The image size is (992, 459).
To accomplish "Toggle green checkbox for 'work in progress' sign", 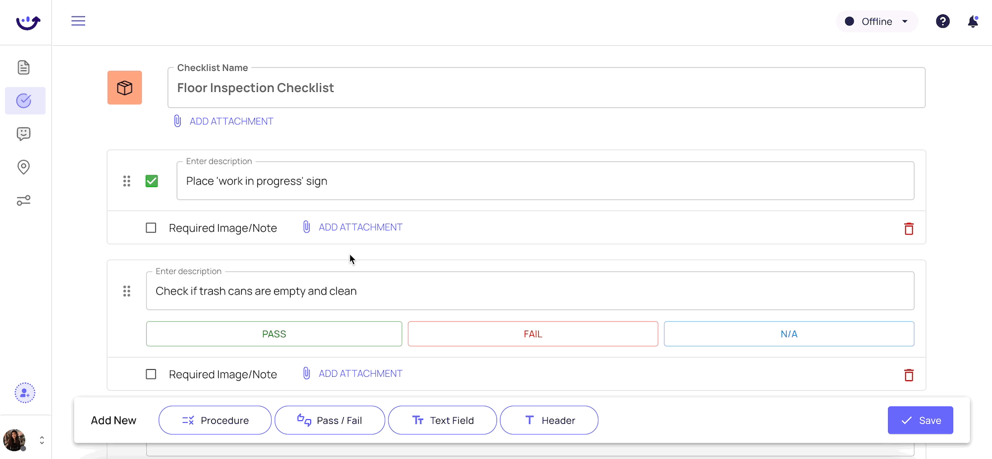I will coord(152,181).
